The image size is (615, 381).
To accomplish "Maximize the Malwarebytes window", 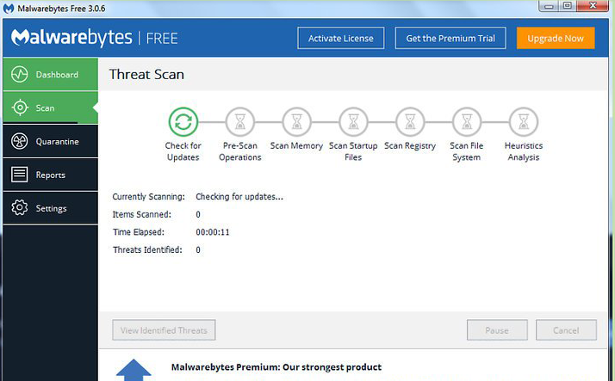I will coord(567,6).
